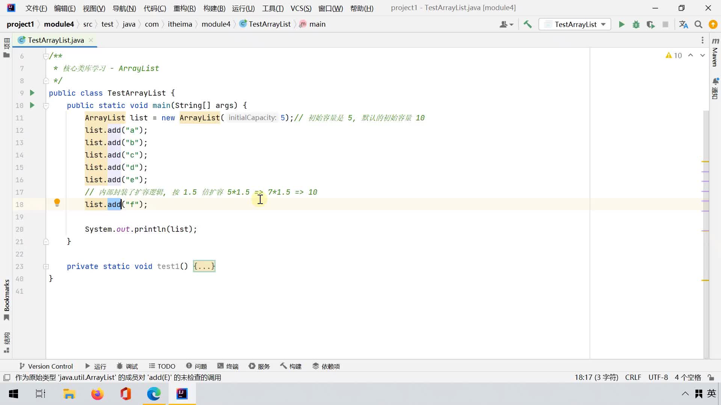The height and width of the screenshot is (405, 721).
Task: Open Search Everywhere magnifier
Action: click(698, 24)
